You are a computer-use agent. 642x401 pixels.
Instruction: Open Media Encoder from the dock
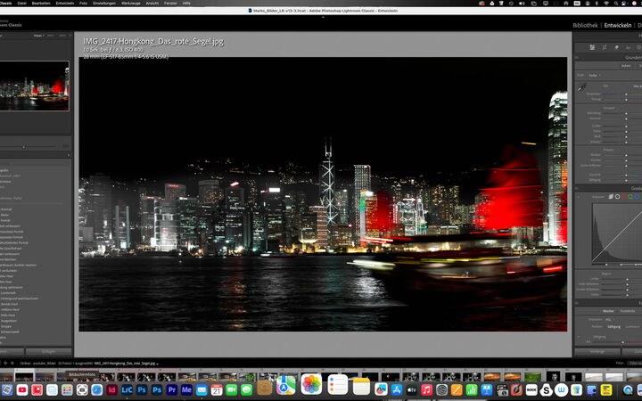pyautogui.click(x=186, y=389)
